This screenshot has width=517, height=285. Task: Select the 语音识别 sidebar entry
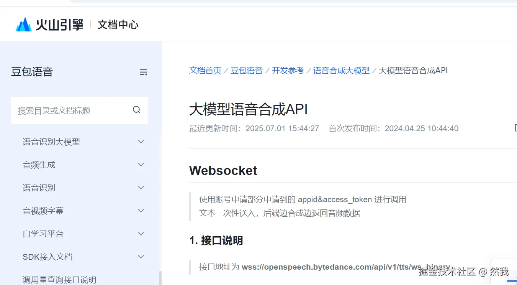[x=39, y=188]
